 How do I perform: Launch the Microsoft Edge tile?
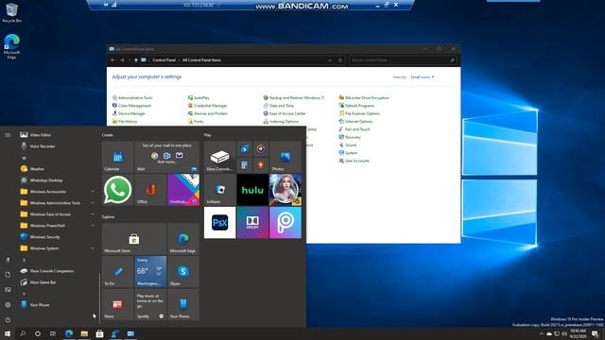183,239
